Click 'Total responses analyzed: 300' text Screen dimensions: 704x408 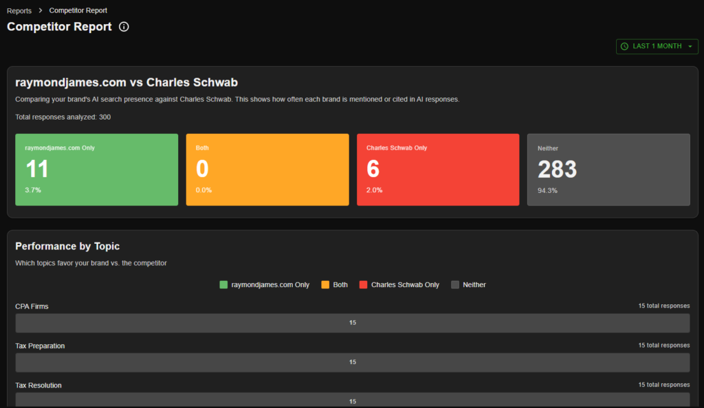(63, 117)
